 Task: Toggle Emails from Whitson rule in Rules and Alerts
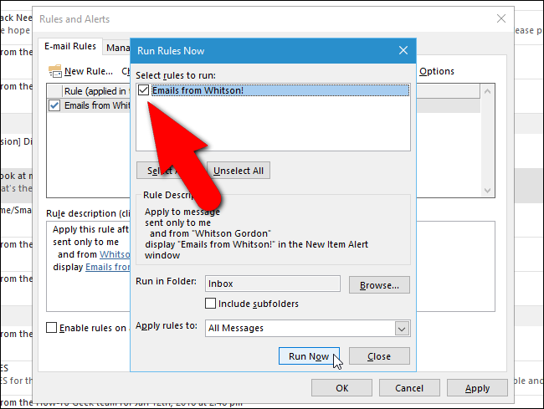click(x=54, y=105)
